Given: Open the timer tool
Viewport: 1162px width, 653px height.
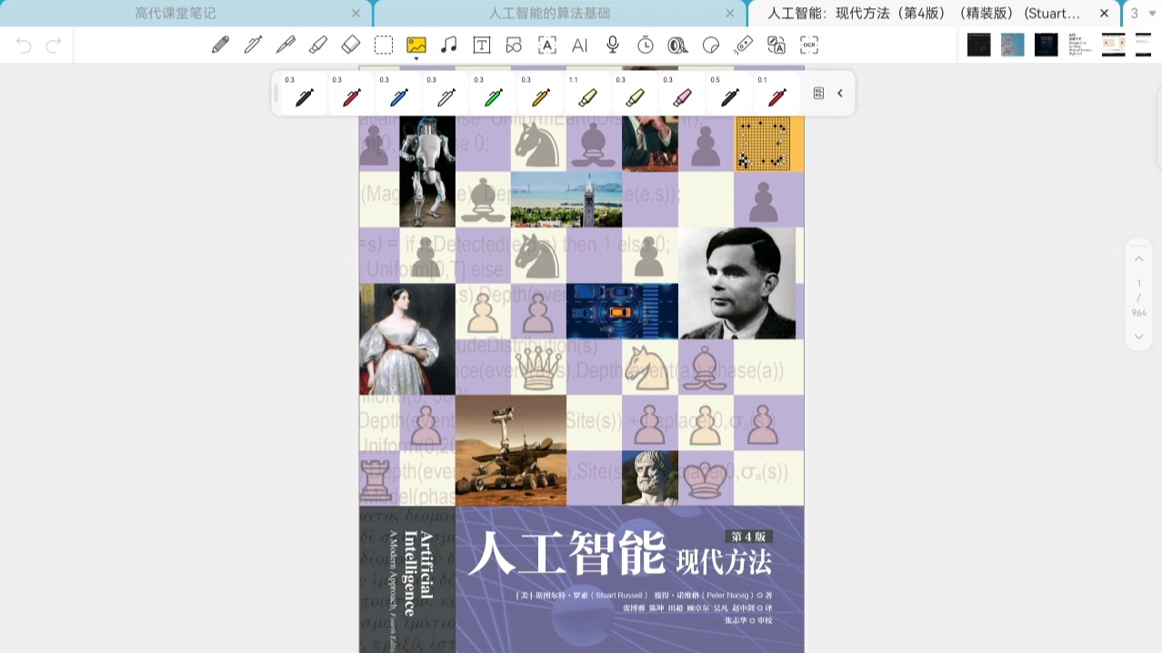Looking at the screenshot, I should [646, 45].
